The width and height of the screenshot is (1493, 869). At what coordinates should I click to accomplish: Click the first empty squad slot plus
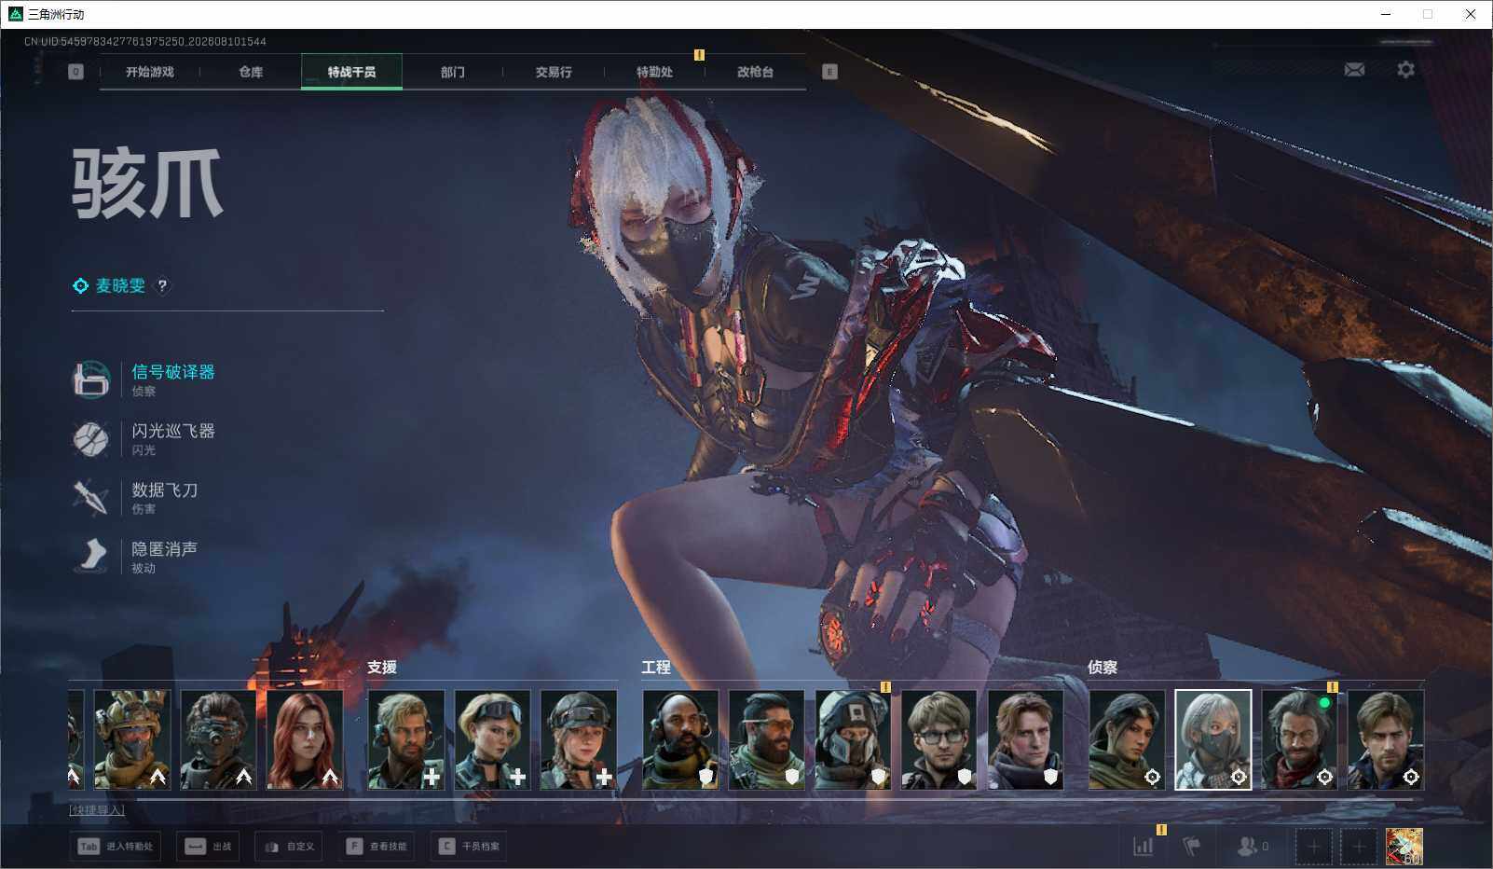[x=1313, y=847]
